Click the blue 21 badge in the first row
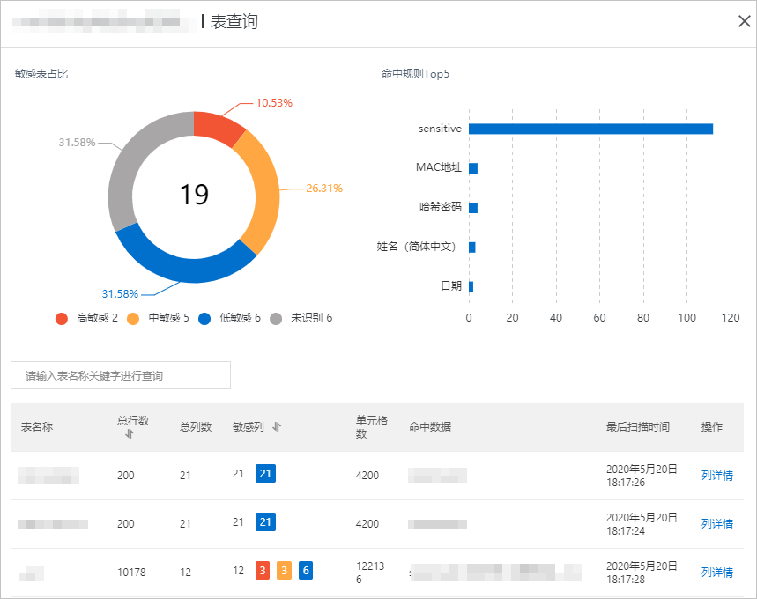Image resolution: width=757 pixels, height=599 pixels. coord(265,474)
